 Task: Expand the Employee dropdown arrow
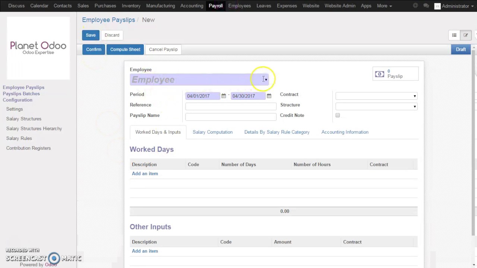pyautogui.click(x=266, y=80)
